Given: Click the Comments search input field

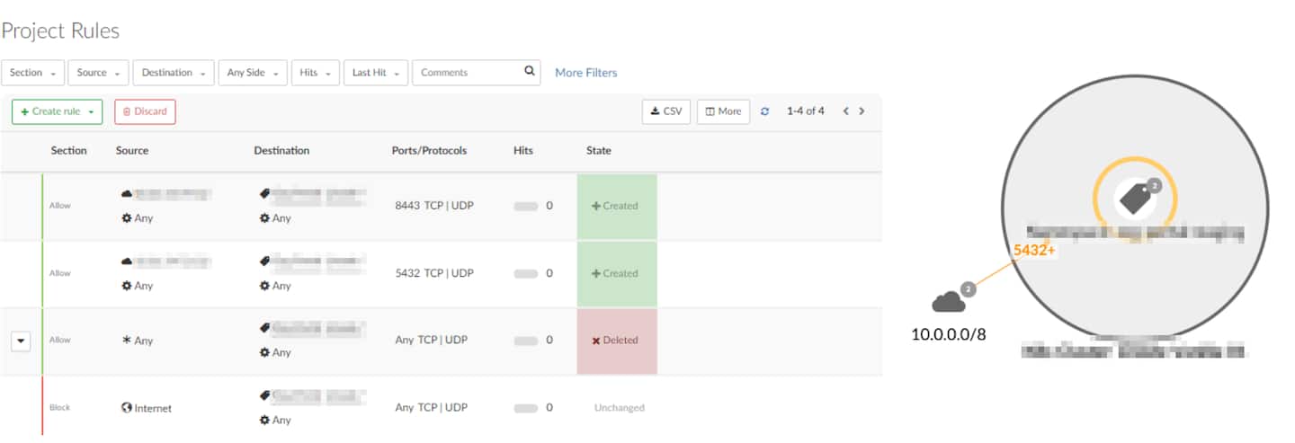Looking at the screenshot, I should pos(468,73).
